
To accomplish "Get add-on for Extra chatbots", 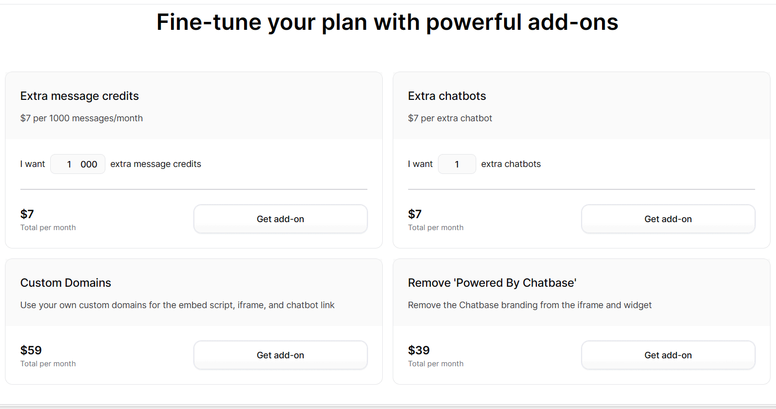I will tap(668, 219).
